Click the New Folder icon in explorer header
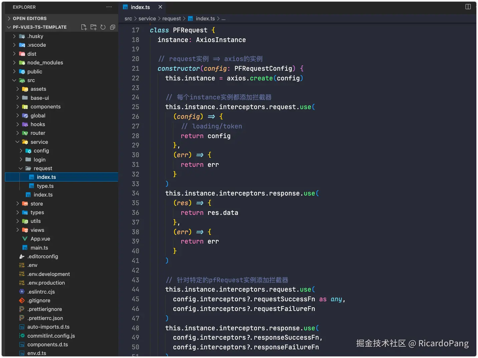The width and height of the screenshot is (478, 358). coord(93,27)
